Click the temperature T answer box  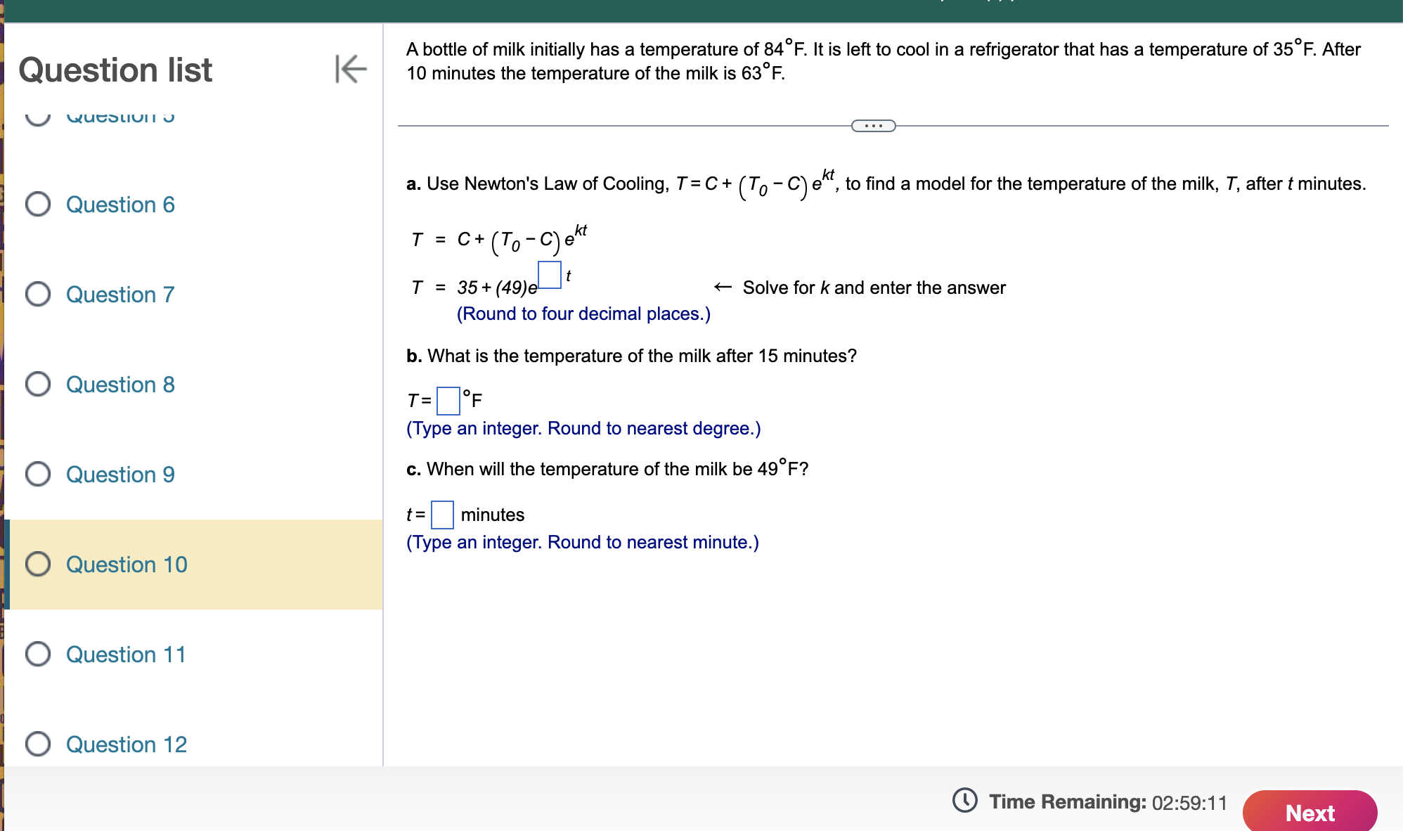click(448, 401)
